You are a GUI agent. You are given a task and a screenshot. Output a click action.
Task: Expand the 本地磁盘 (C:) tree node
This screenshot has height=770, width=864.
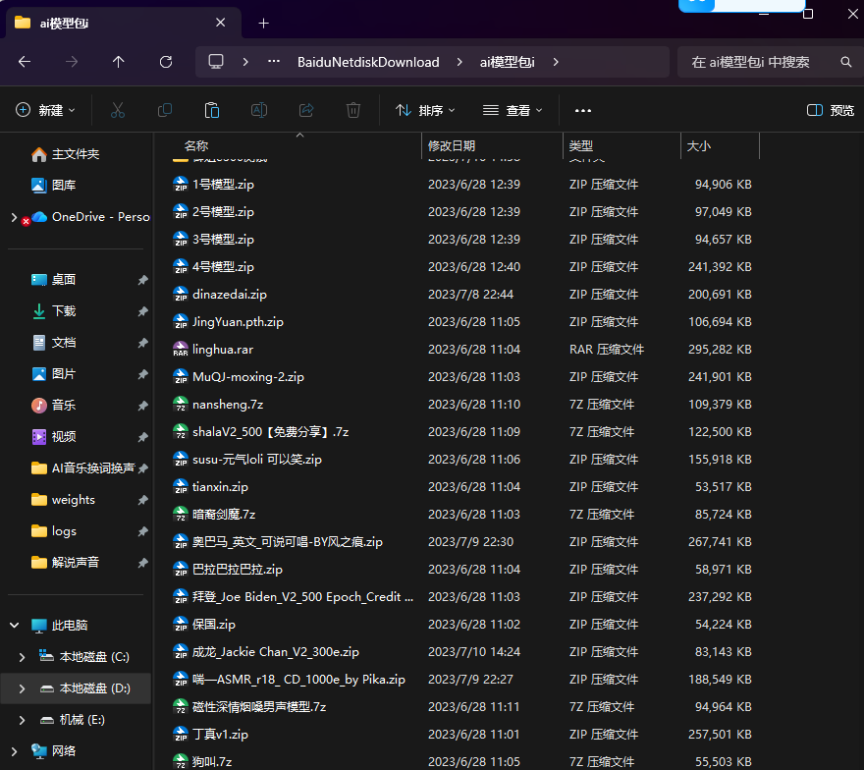pyautogui.click(x=24, y=657)
